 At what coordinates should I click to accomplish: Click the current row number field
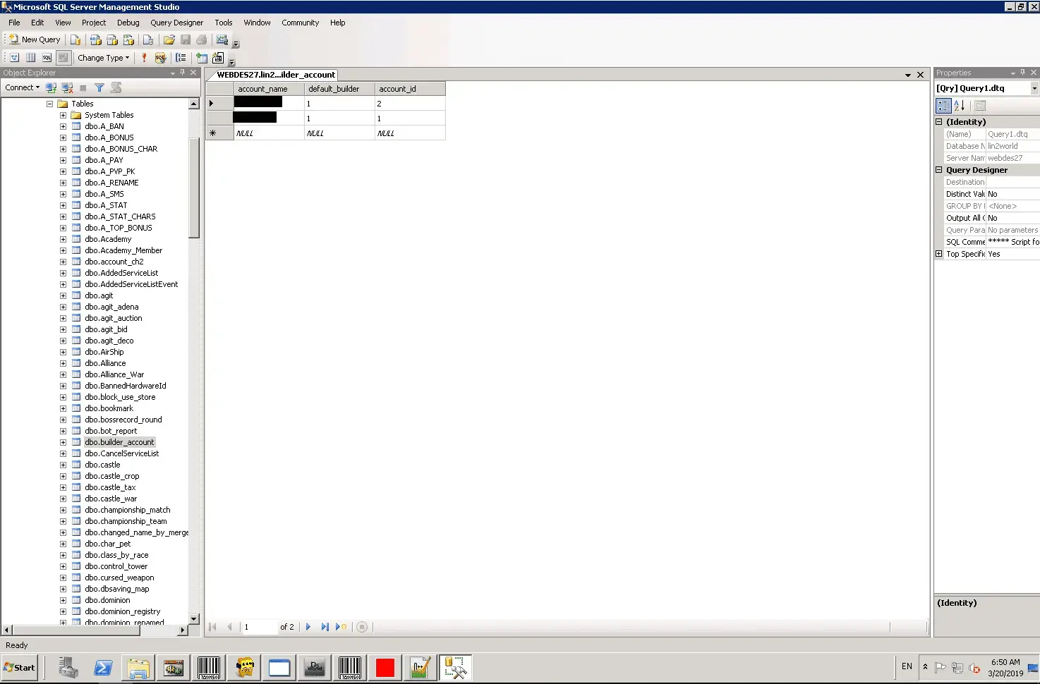click(x=260, y=627)
